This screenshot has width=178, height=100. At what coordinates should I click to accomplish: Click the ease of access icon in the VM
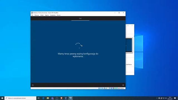[x=33, y=85]
